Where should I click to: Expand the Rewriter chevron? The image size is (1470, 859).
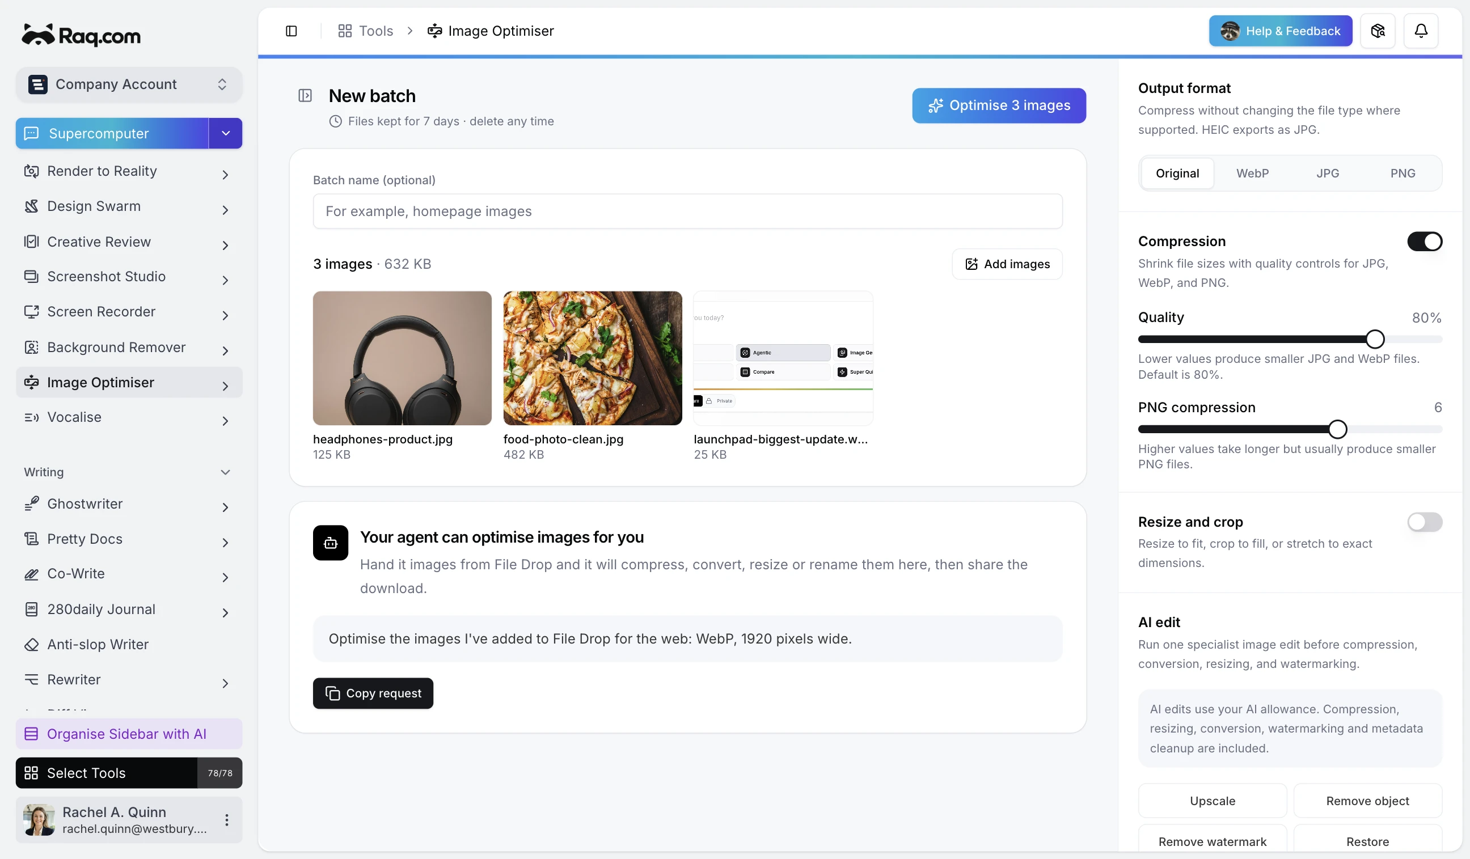pos(226,683)
